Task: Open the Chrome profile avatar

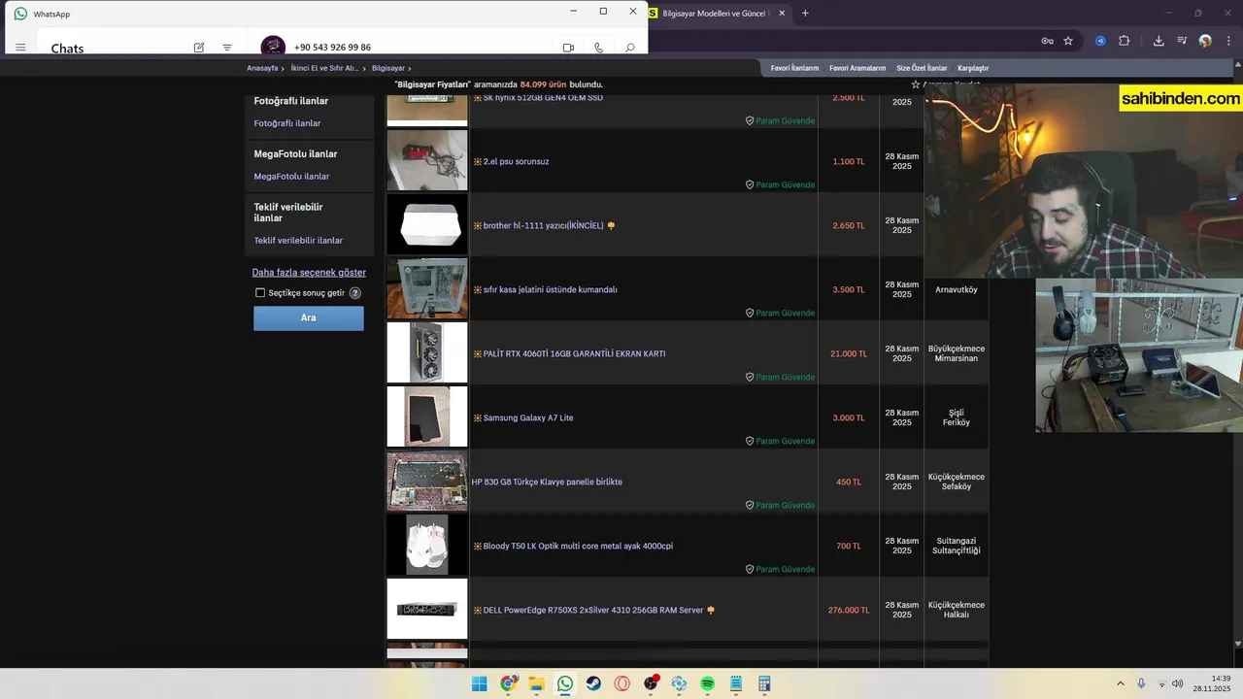Action: [1205, 41]
